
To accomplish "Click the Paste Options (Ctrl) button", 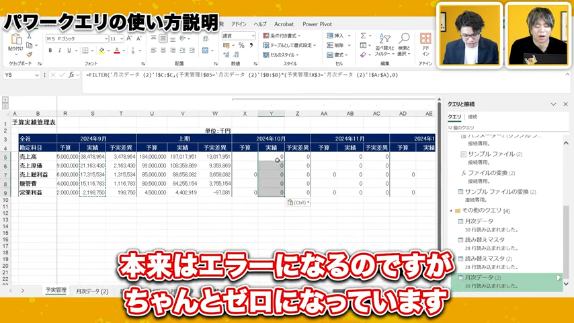I will (x=298, y=203).
